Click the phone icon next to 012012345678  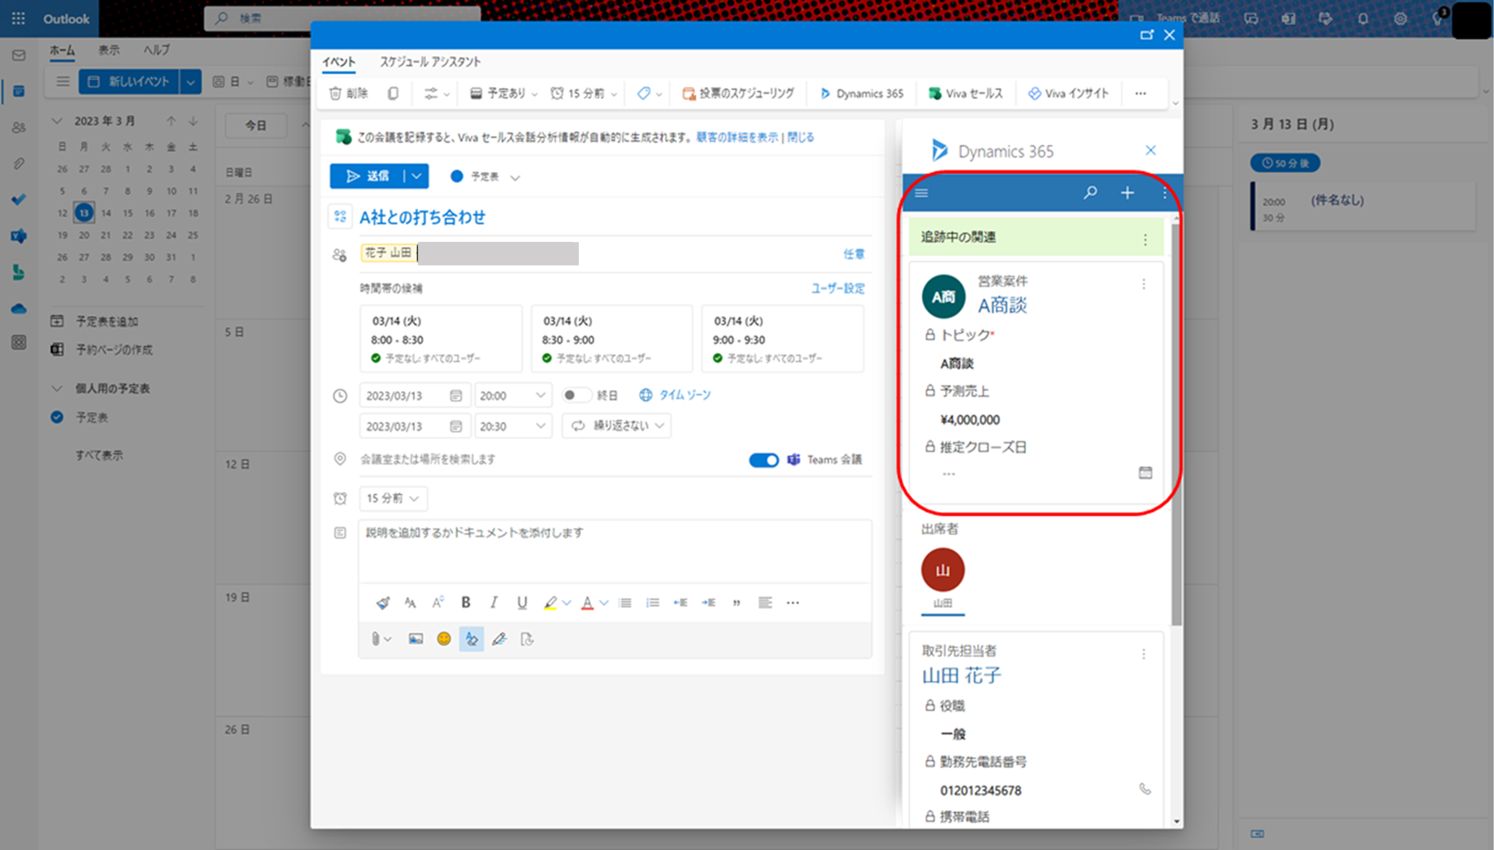[1145, 789]
